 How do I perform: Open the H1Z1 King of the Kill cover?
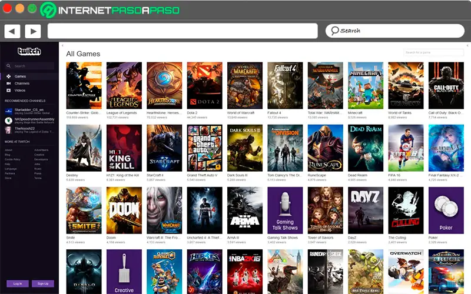(x=124, y=148)
